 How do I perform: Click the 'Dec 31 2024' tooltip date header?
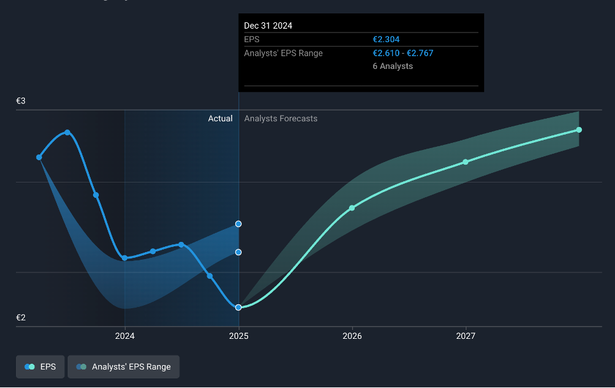[x=268, y=26]
